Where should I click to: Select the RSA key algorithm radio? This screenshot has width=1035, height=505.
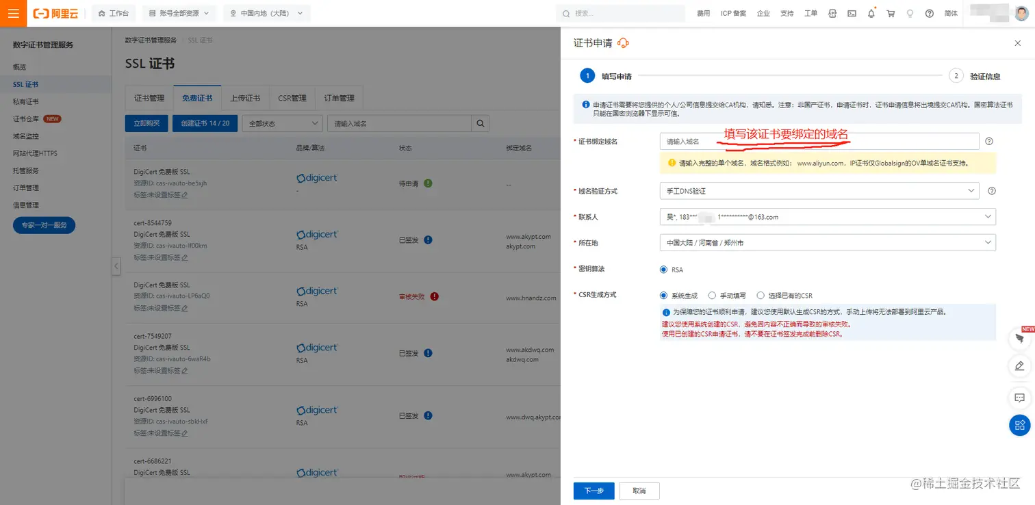(663, 270)
